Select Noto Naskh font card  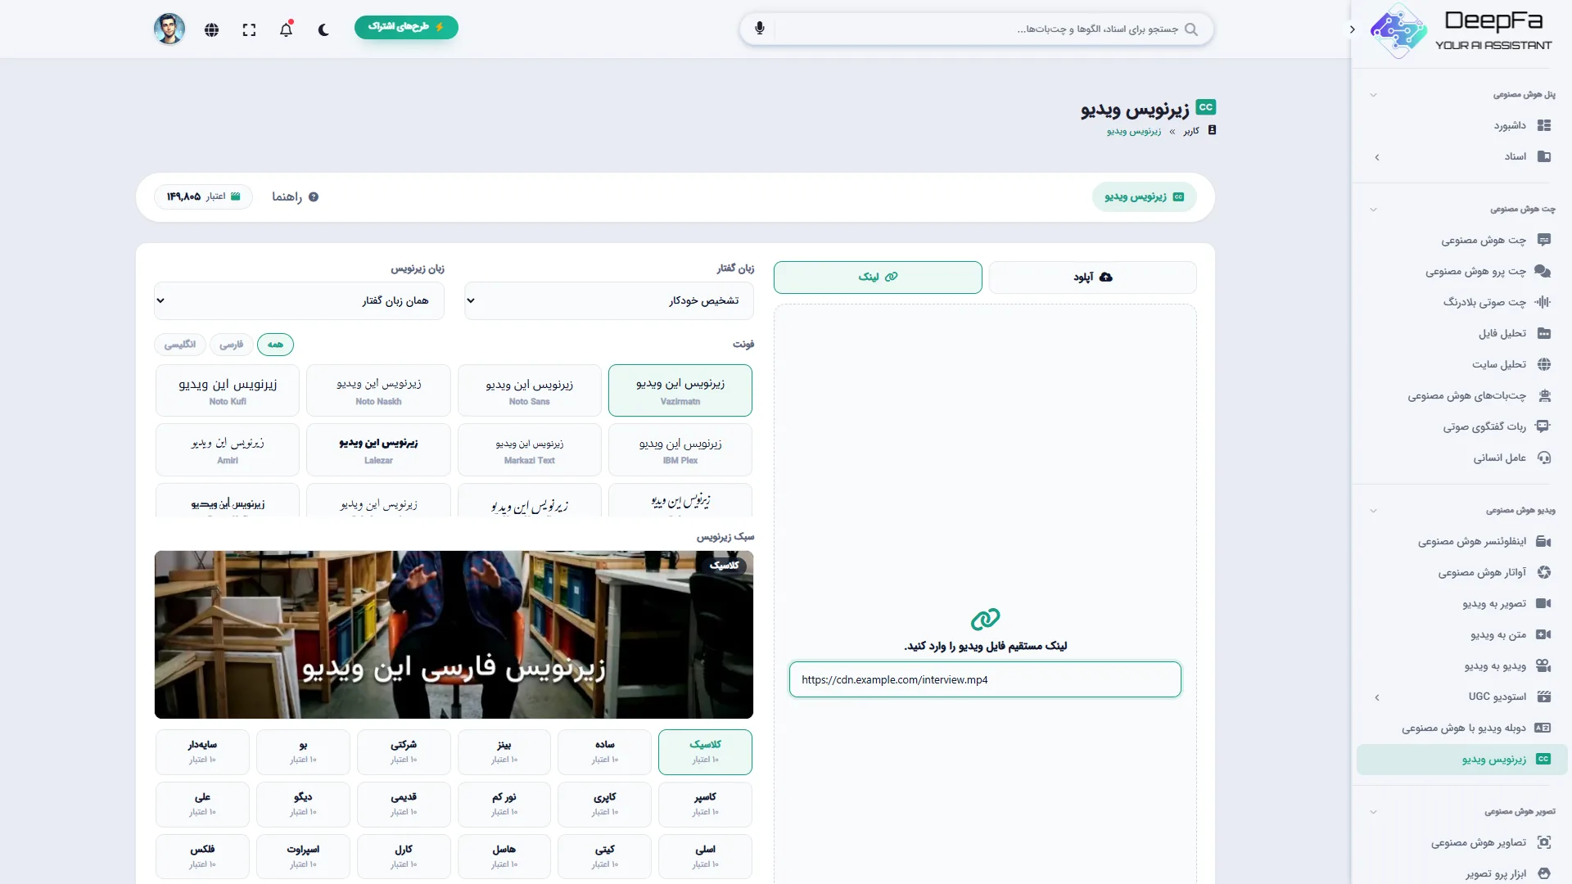[x=378, y=390]
